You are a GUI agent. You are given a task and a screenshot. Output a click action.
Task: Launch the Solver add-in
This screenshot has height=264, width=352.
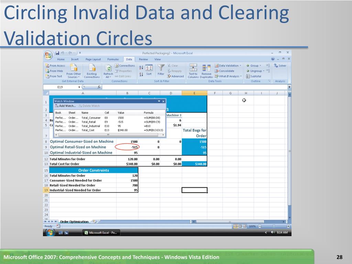pyautogui.click(x=280, y=66)
